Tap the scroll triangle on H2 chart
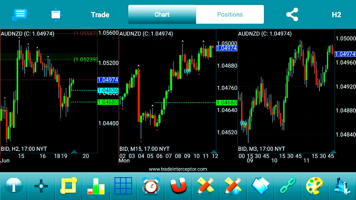This screenshot has width=356, height=200. (74, 152)
